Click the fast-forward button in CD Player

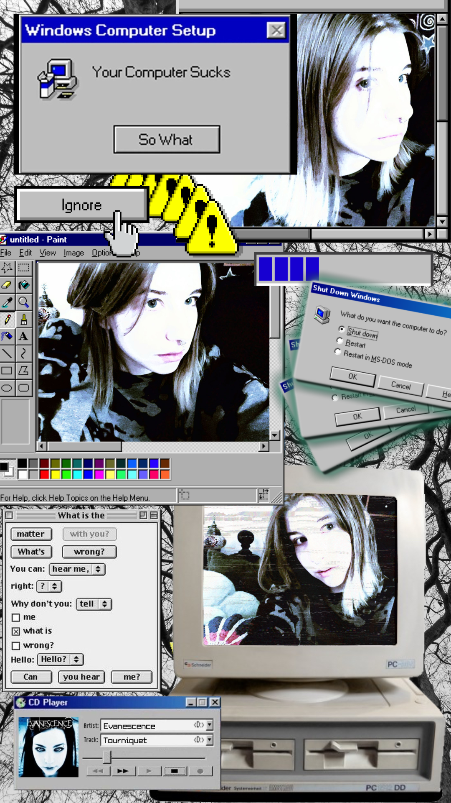(123, 771)
